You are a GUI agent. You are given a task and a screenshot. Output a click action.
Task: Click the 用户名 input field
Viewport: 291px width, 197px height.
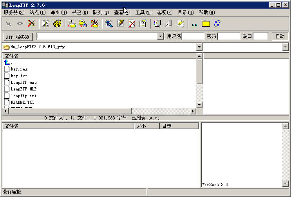point(193,36)
